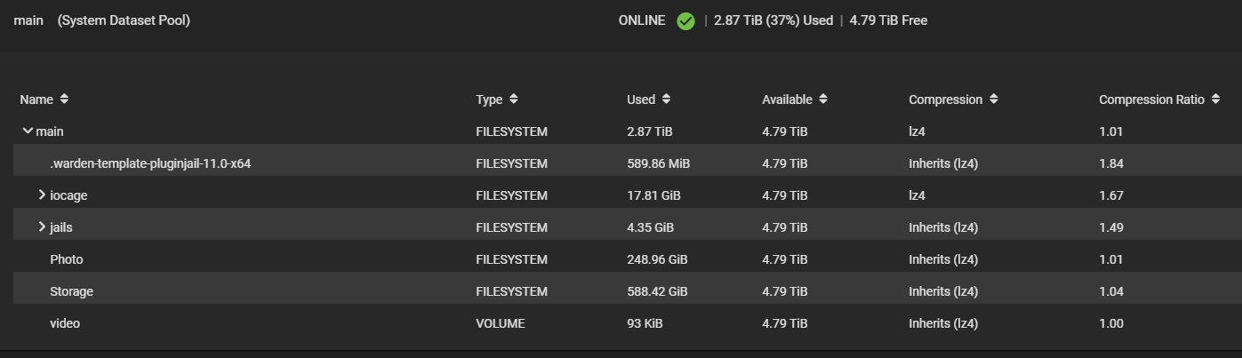This screenshot has height=358, width=1242.
Task: Click the Compression Ratio column header text
Action: tap(1152, 99)
